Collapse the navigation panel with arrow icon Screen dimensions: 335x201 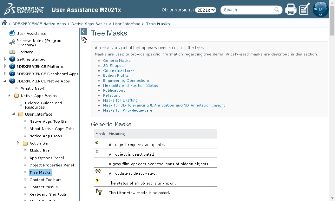[x=84, y=32]
